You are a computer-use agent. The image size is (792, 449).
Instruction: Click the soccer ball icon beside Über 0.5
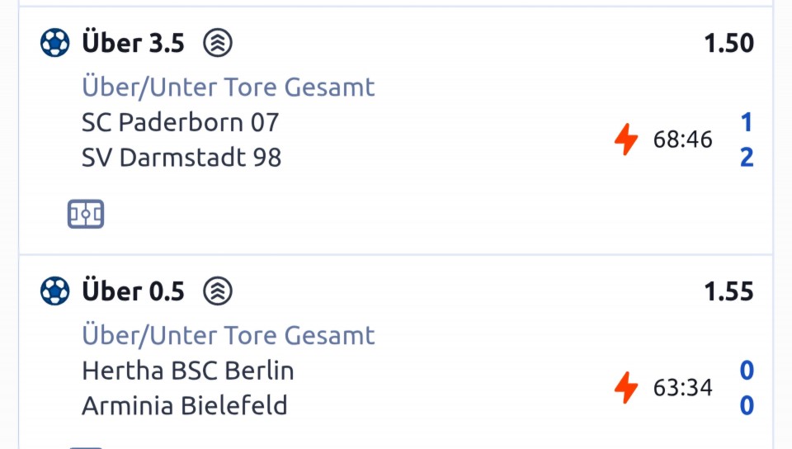click(55, 291)
